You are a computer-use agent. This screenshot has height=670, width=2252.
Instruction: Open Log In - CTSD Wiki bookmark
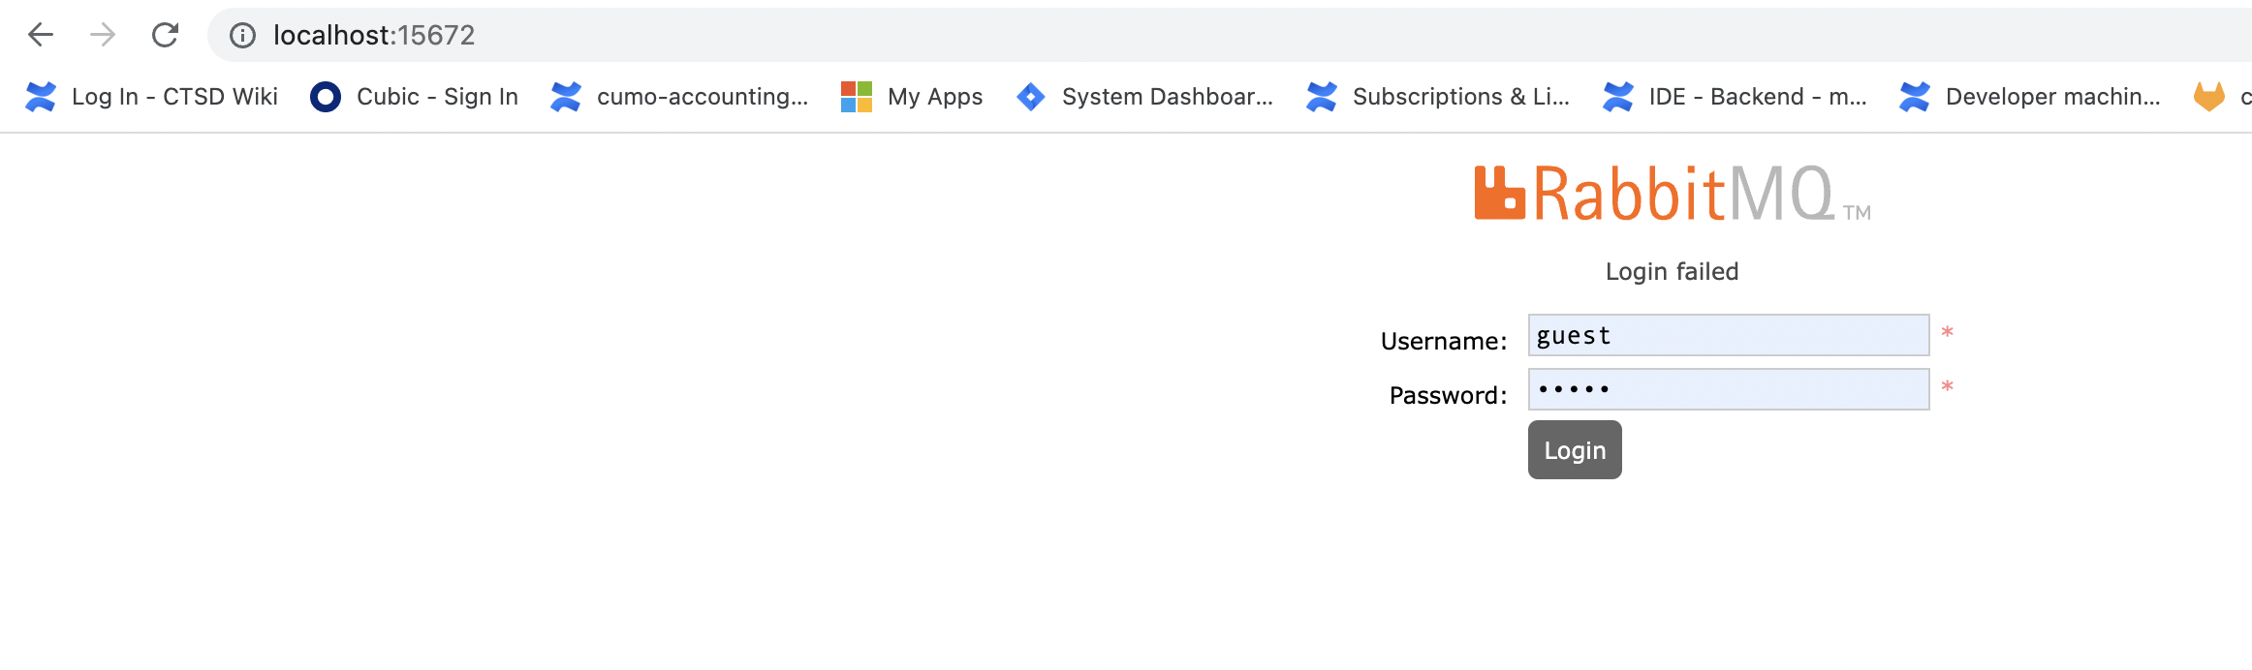pos(151,97)
